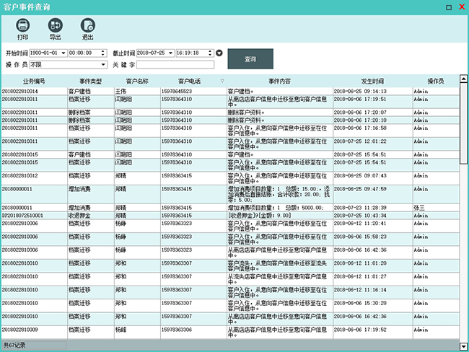Sort by 事件类型 column header
This screenshot has width=469, height=352.
[x=91, y=81]
